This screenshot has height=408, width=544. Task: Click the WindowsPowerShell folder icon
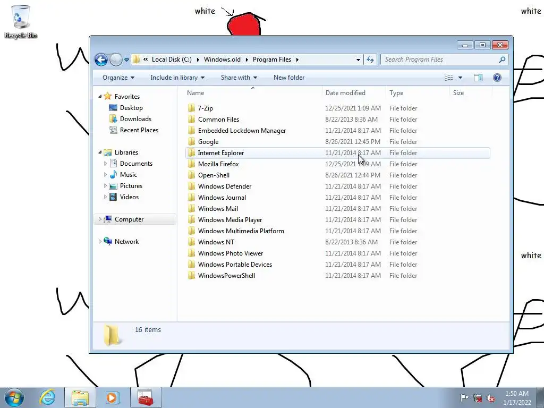(191, 276)
